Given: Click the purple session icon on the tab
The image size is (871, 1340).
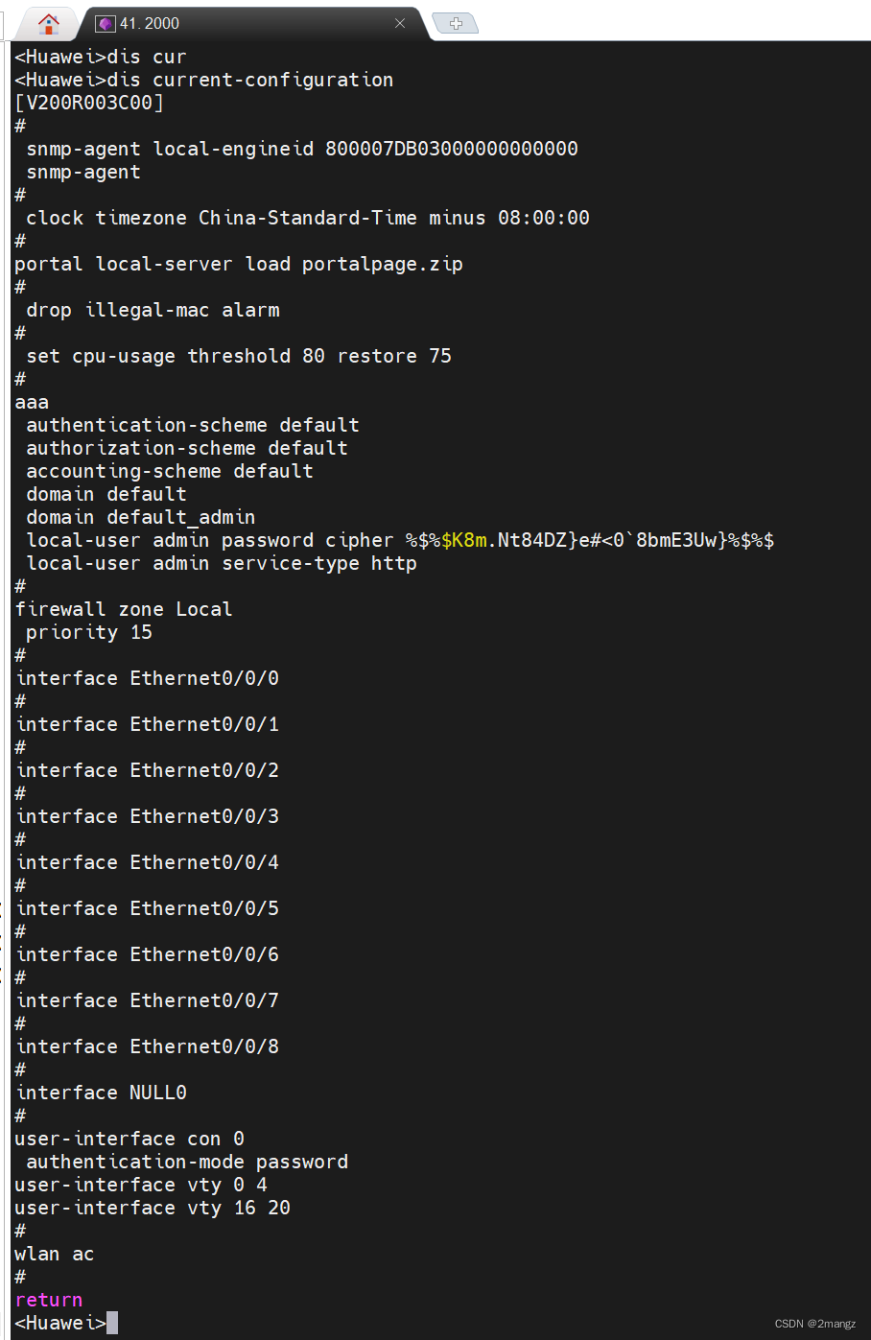Looking at the screenshot, I should [104, 22].
